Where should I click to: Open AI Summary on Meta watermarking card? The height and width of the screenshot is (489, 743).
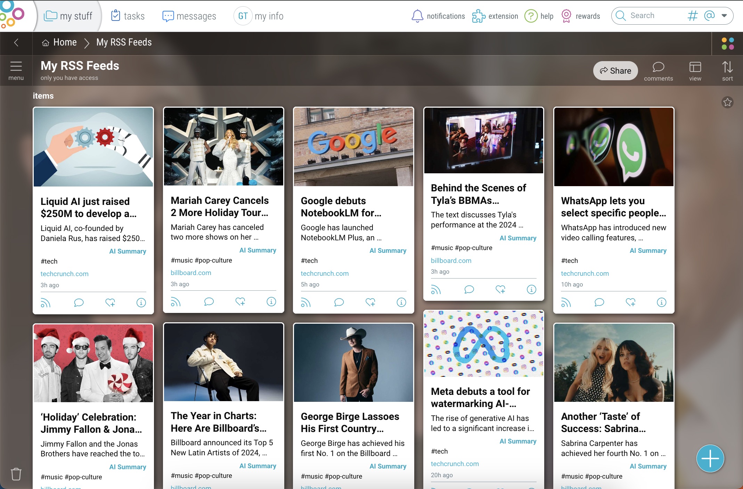[518, 441]
